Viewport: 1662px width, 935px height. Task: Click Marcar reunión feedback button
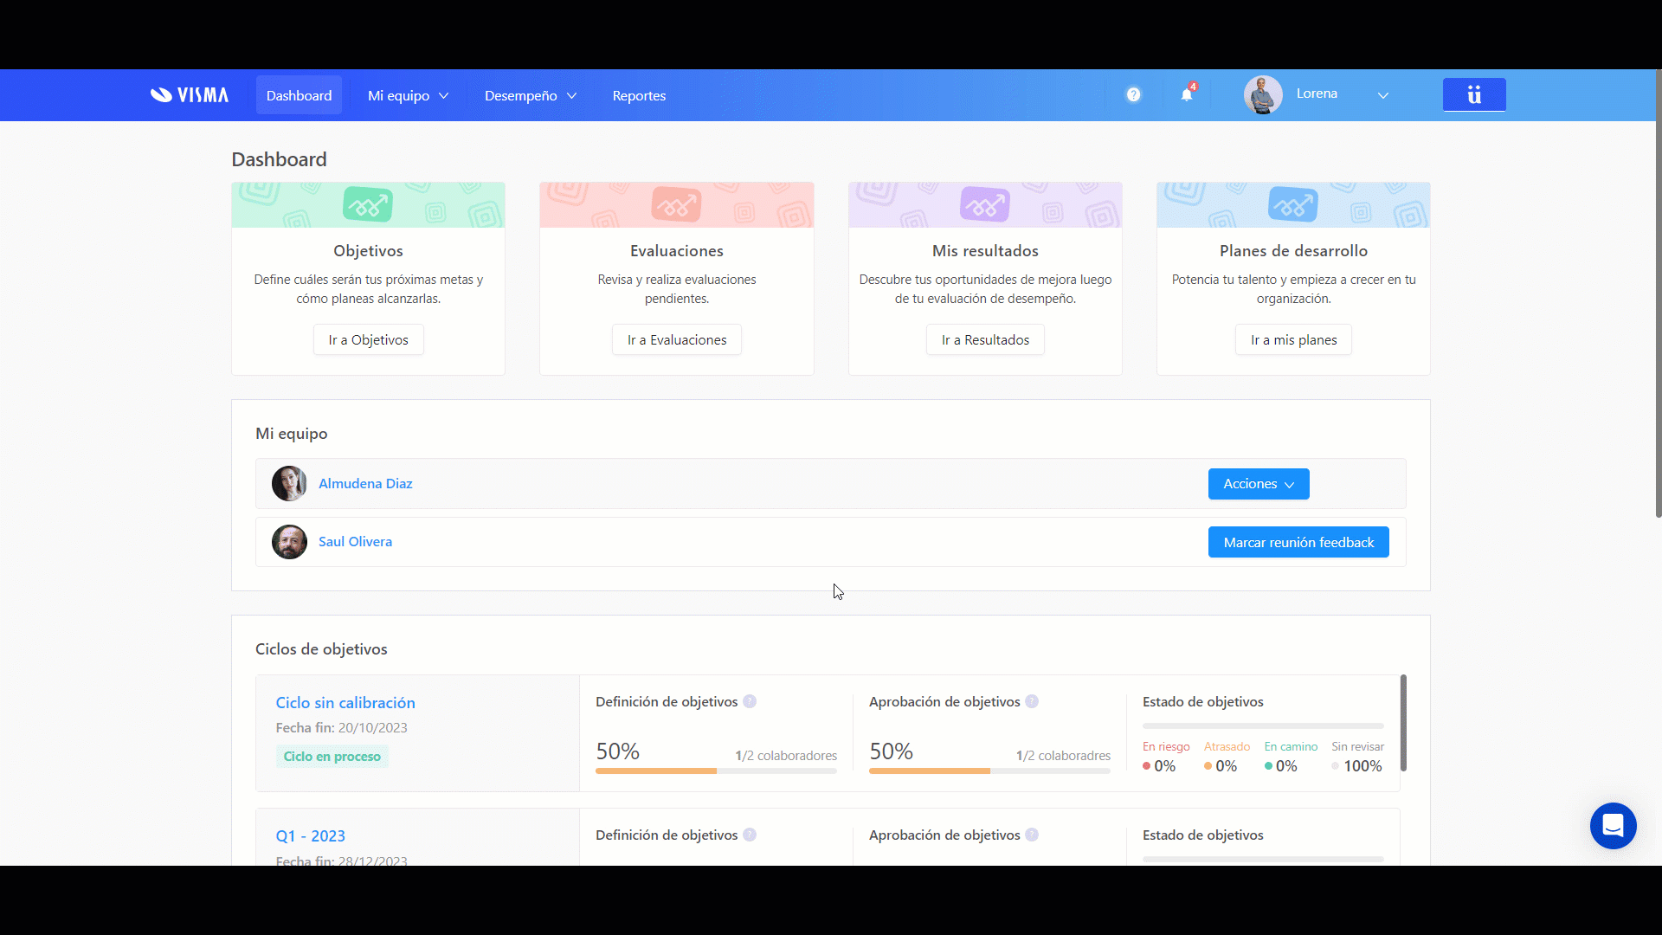(x=1298, y=542)
